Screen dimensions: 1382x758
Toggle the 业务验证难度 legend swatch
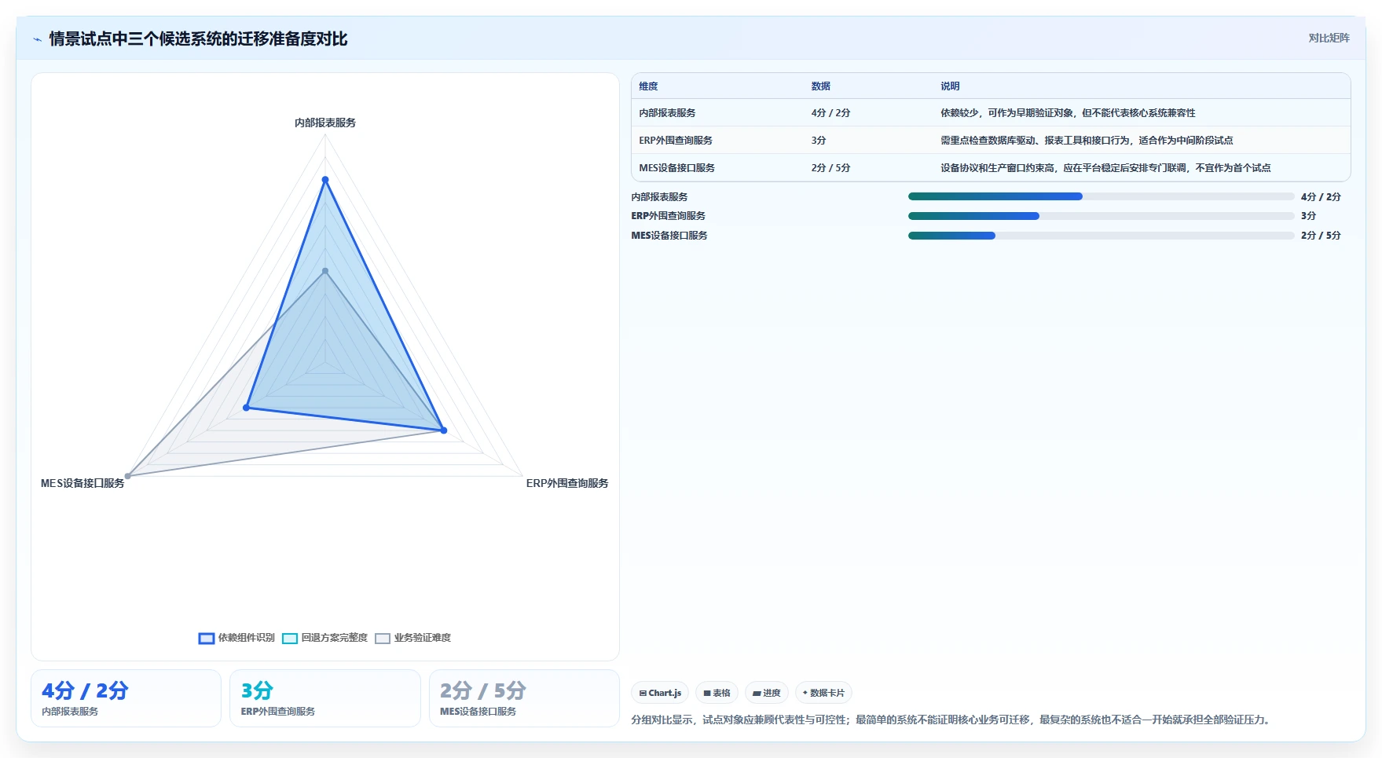383,638
